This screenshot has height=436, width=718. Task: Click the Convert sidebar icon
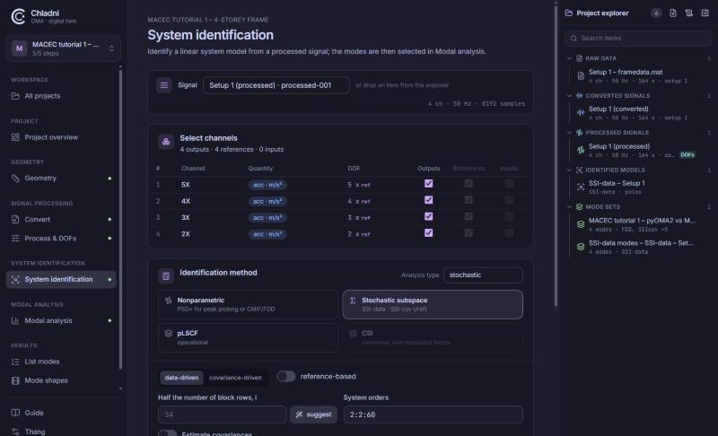pyautogui.click(x=15, y=220)
